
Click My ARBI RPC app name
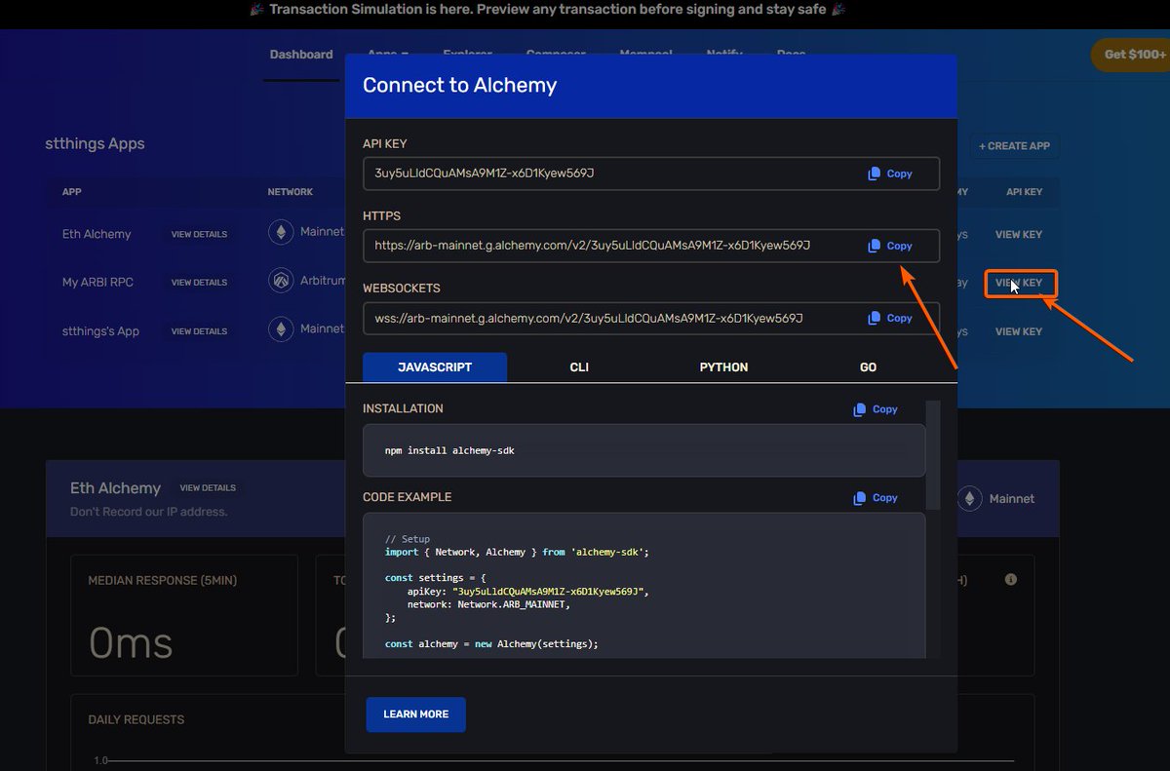point(97,282)
